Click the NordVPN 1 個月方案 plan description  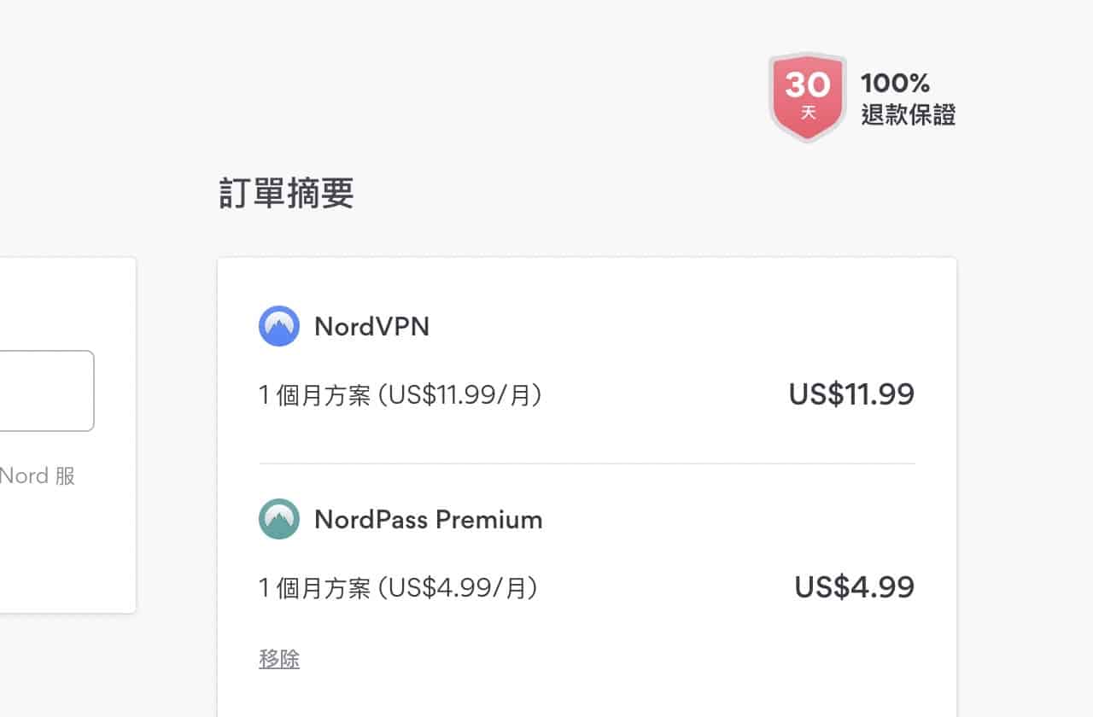pos(400,395)
